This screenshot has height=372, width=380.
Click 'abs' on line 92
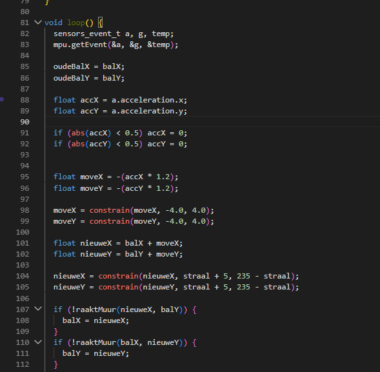coord(78,144)
